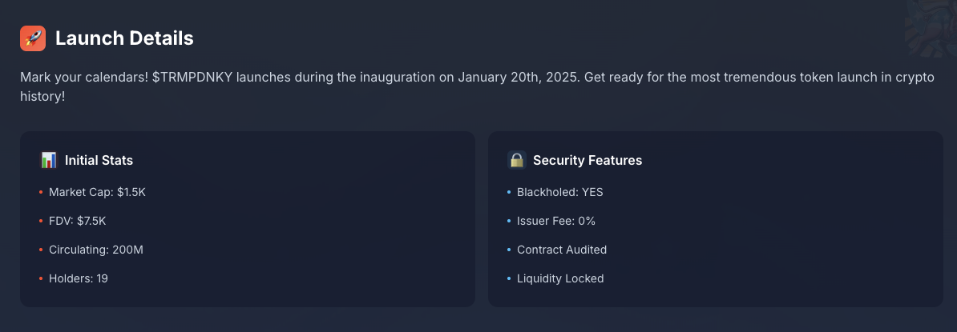Click the FDV: $7.5K entry

tap(78, 221)
